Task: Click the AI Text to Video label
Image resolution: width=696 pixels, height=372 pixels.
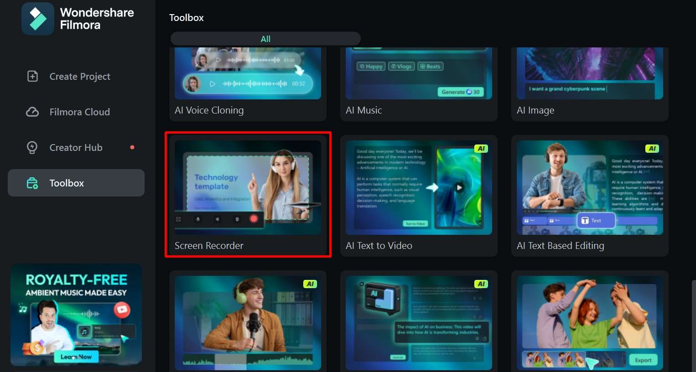Action: (379, 246)
